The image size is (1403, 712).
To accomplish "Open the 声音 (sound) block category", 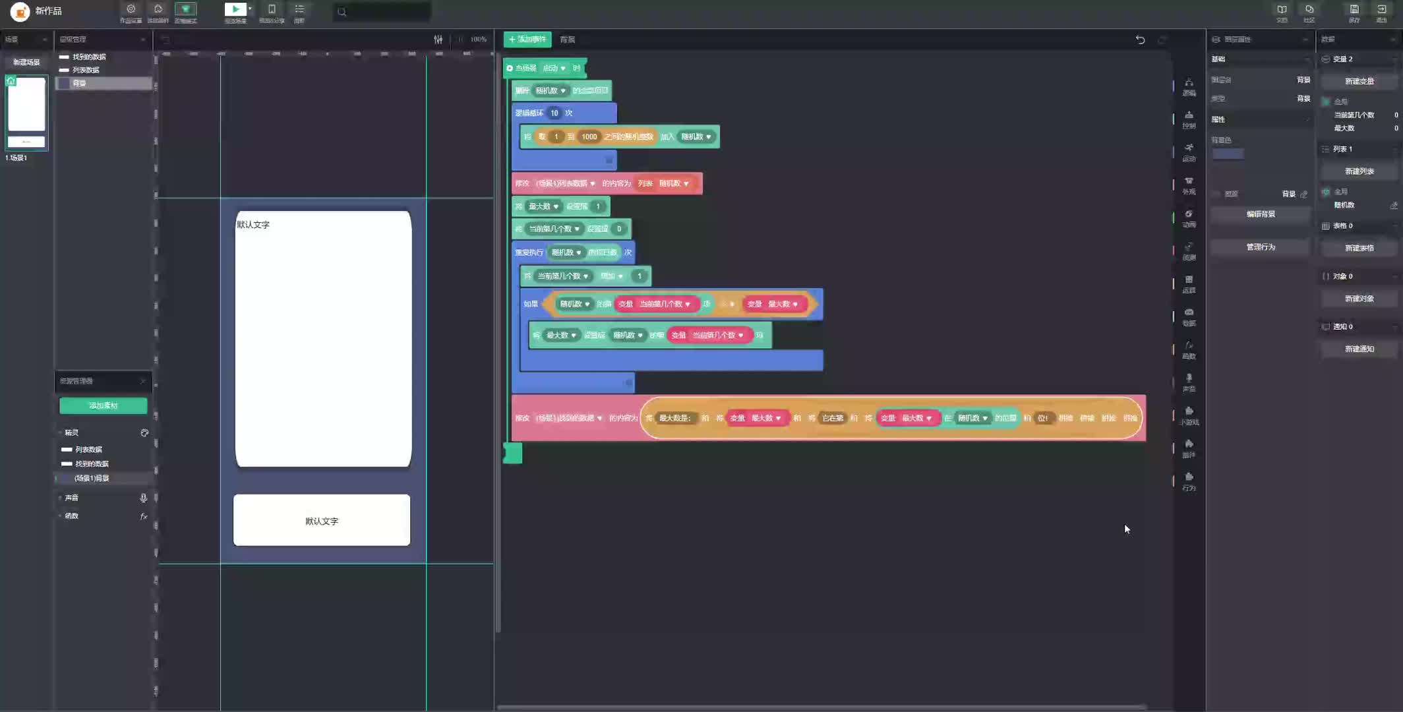I will (1189, 382).
